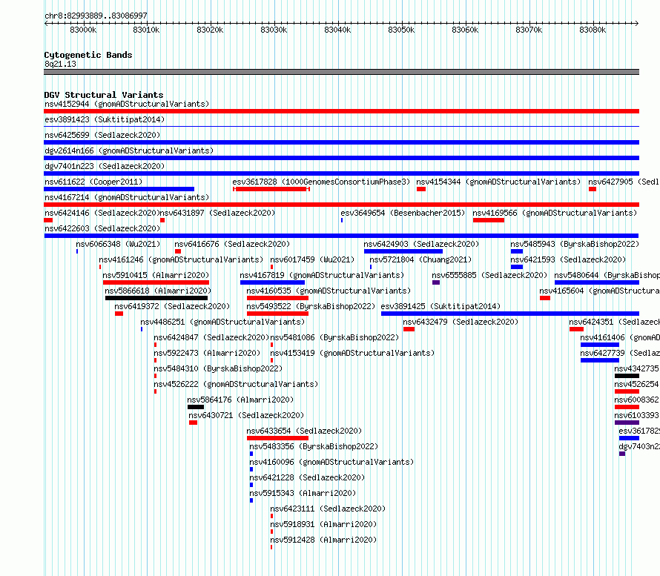This screenshot has height=576, width=660.
Task: Click dgv7401n223 (Sedlazeck2020) label
Action: [105, 166]
